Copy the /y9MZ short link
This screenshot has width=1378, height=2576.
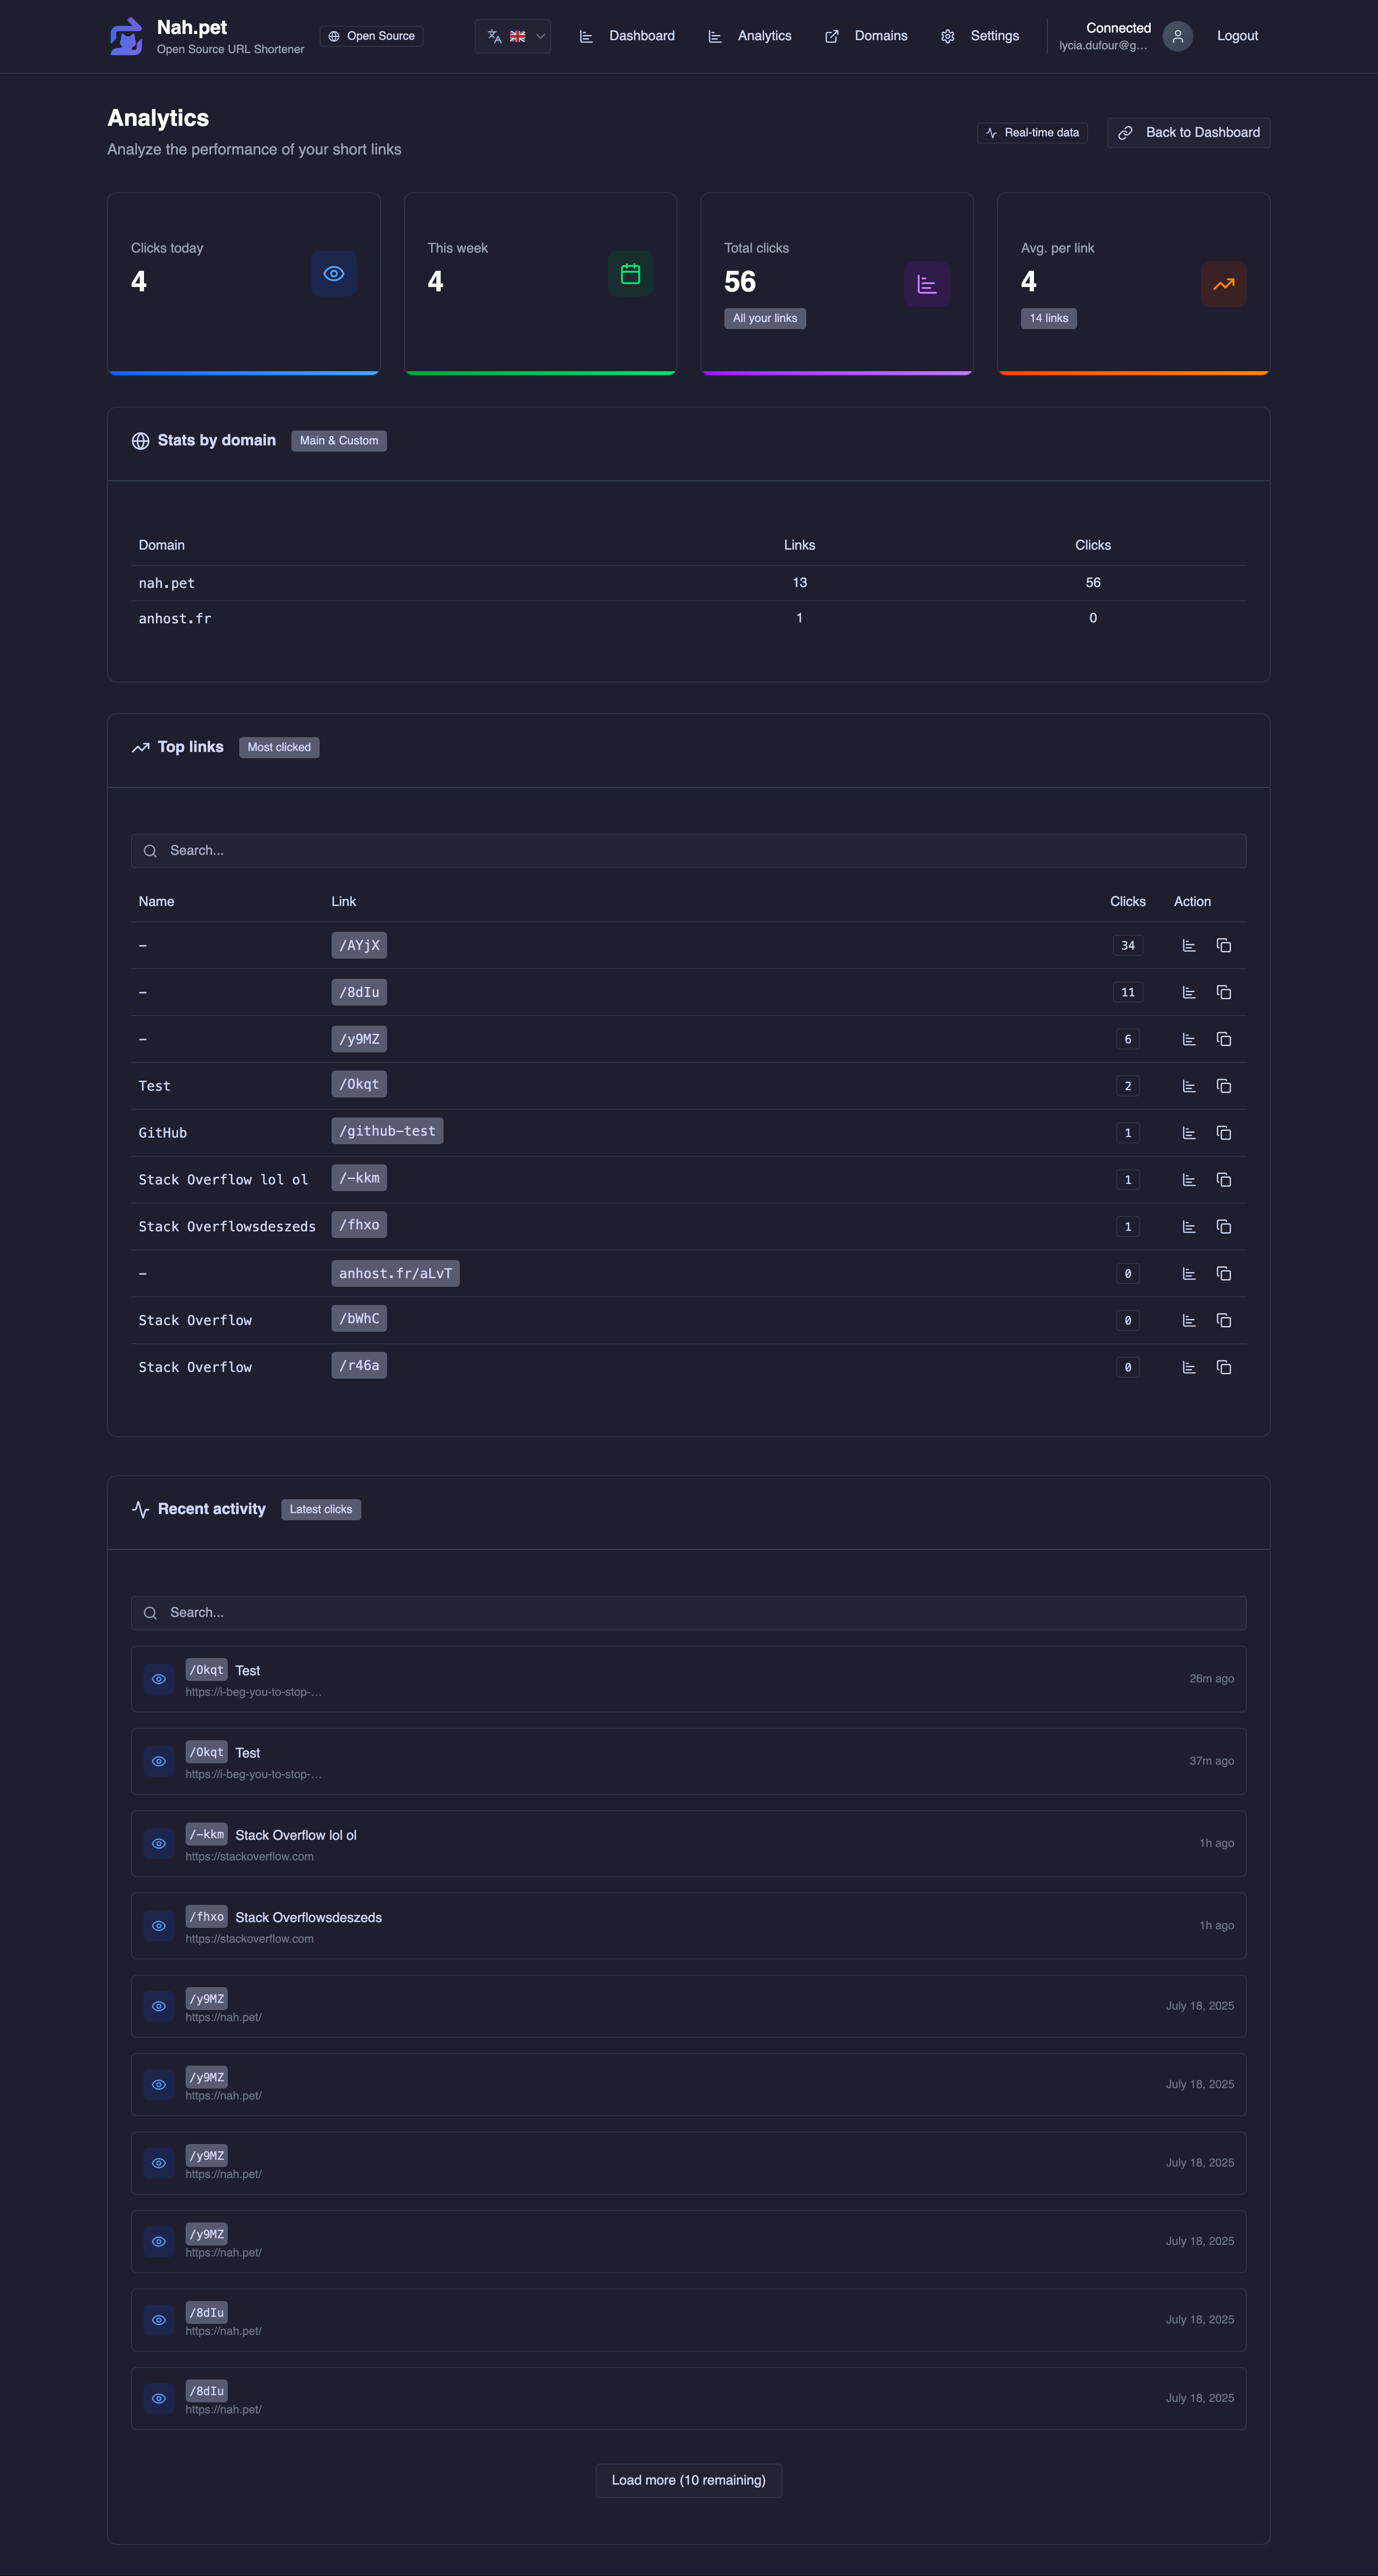coord(1223,1039)
